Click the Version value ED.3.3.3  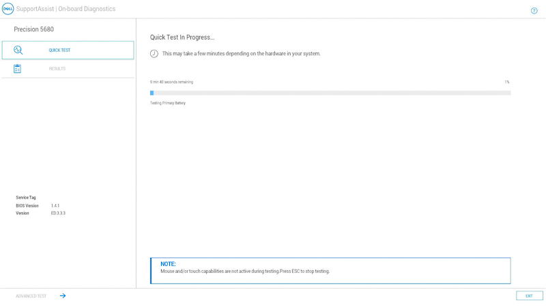58,213
